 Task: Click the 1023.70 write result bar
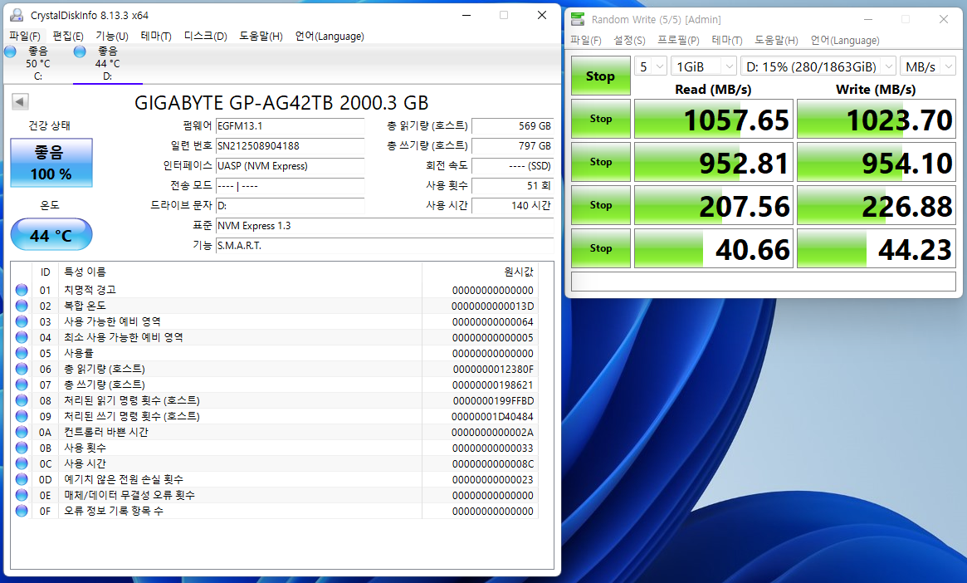tap(877, 119)
